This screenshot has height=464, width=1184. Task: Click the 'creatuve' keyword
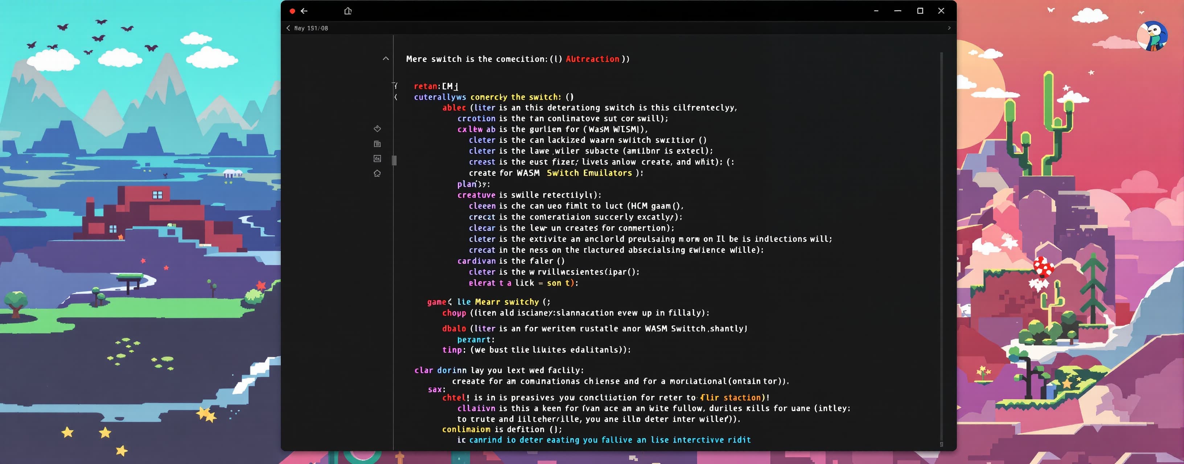pyautogui.click(x=476, y=195)
